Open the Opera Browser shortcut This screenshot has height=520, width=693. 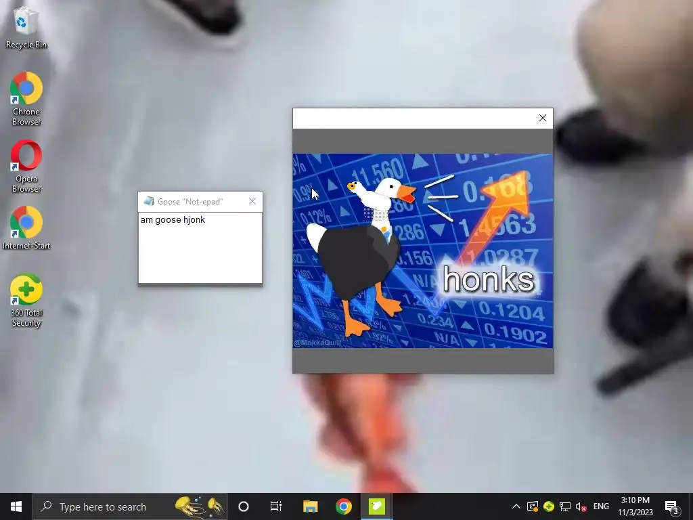point(26,166)
